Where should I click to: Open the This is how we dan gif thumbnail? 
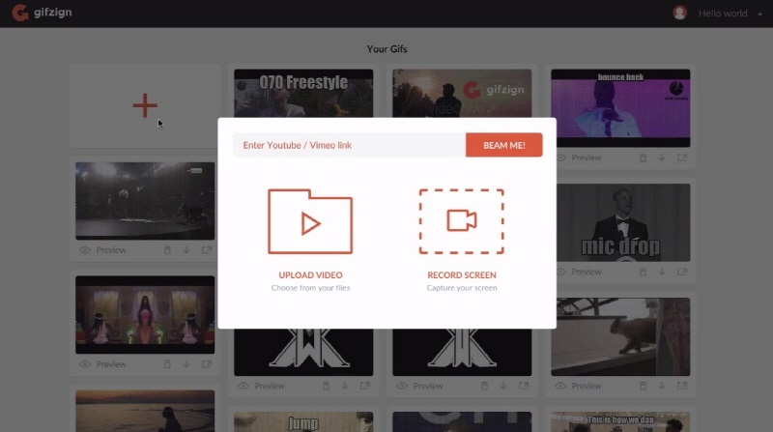click(x=620, y=421)
